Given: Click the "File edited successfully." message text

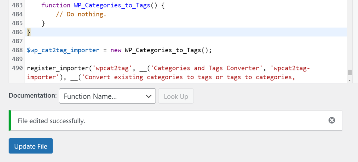Looking at the screenshot, I should (52, 121).
